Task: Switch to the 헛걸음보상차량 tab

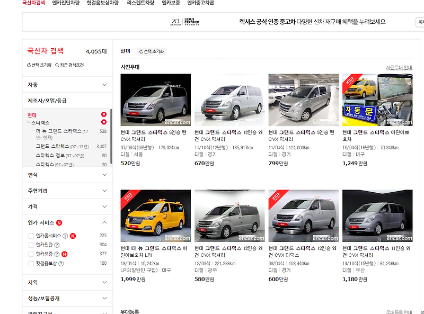Action: pos(102,3)
